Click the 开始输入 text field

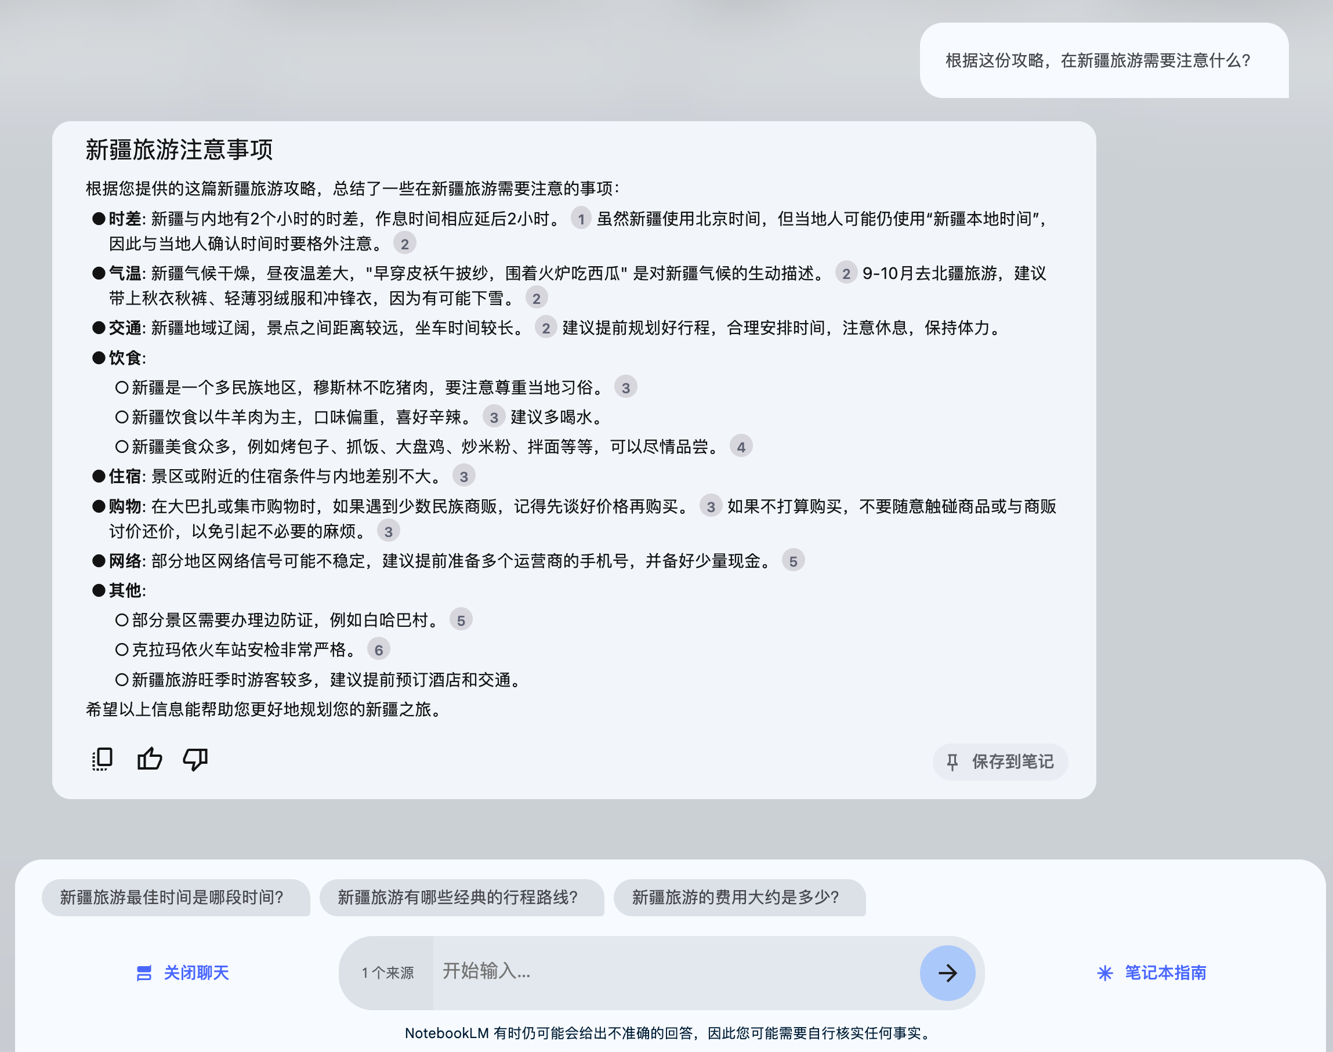tap(676, 972)
